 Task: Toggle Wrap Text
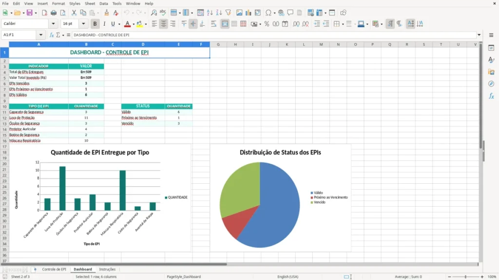click(213, 24)
